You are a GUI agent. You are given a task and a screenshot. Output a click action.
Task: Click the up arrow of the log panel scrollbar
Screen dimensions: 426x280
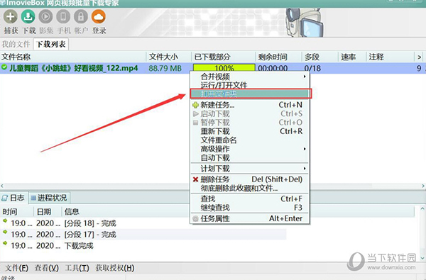pos(422,208)
